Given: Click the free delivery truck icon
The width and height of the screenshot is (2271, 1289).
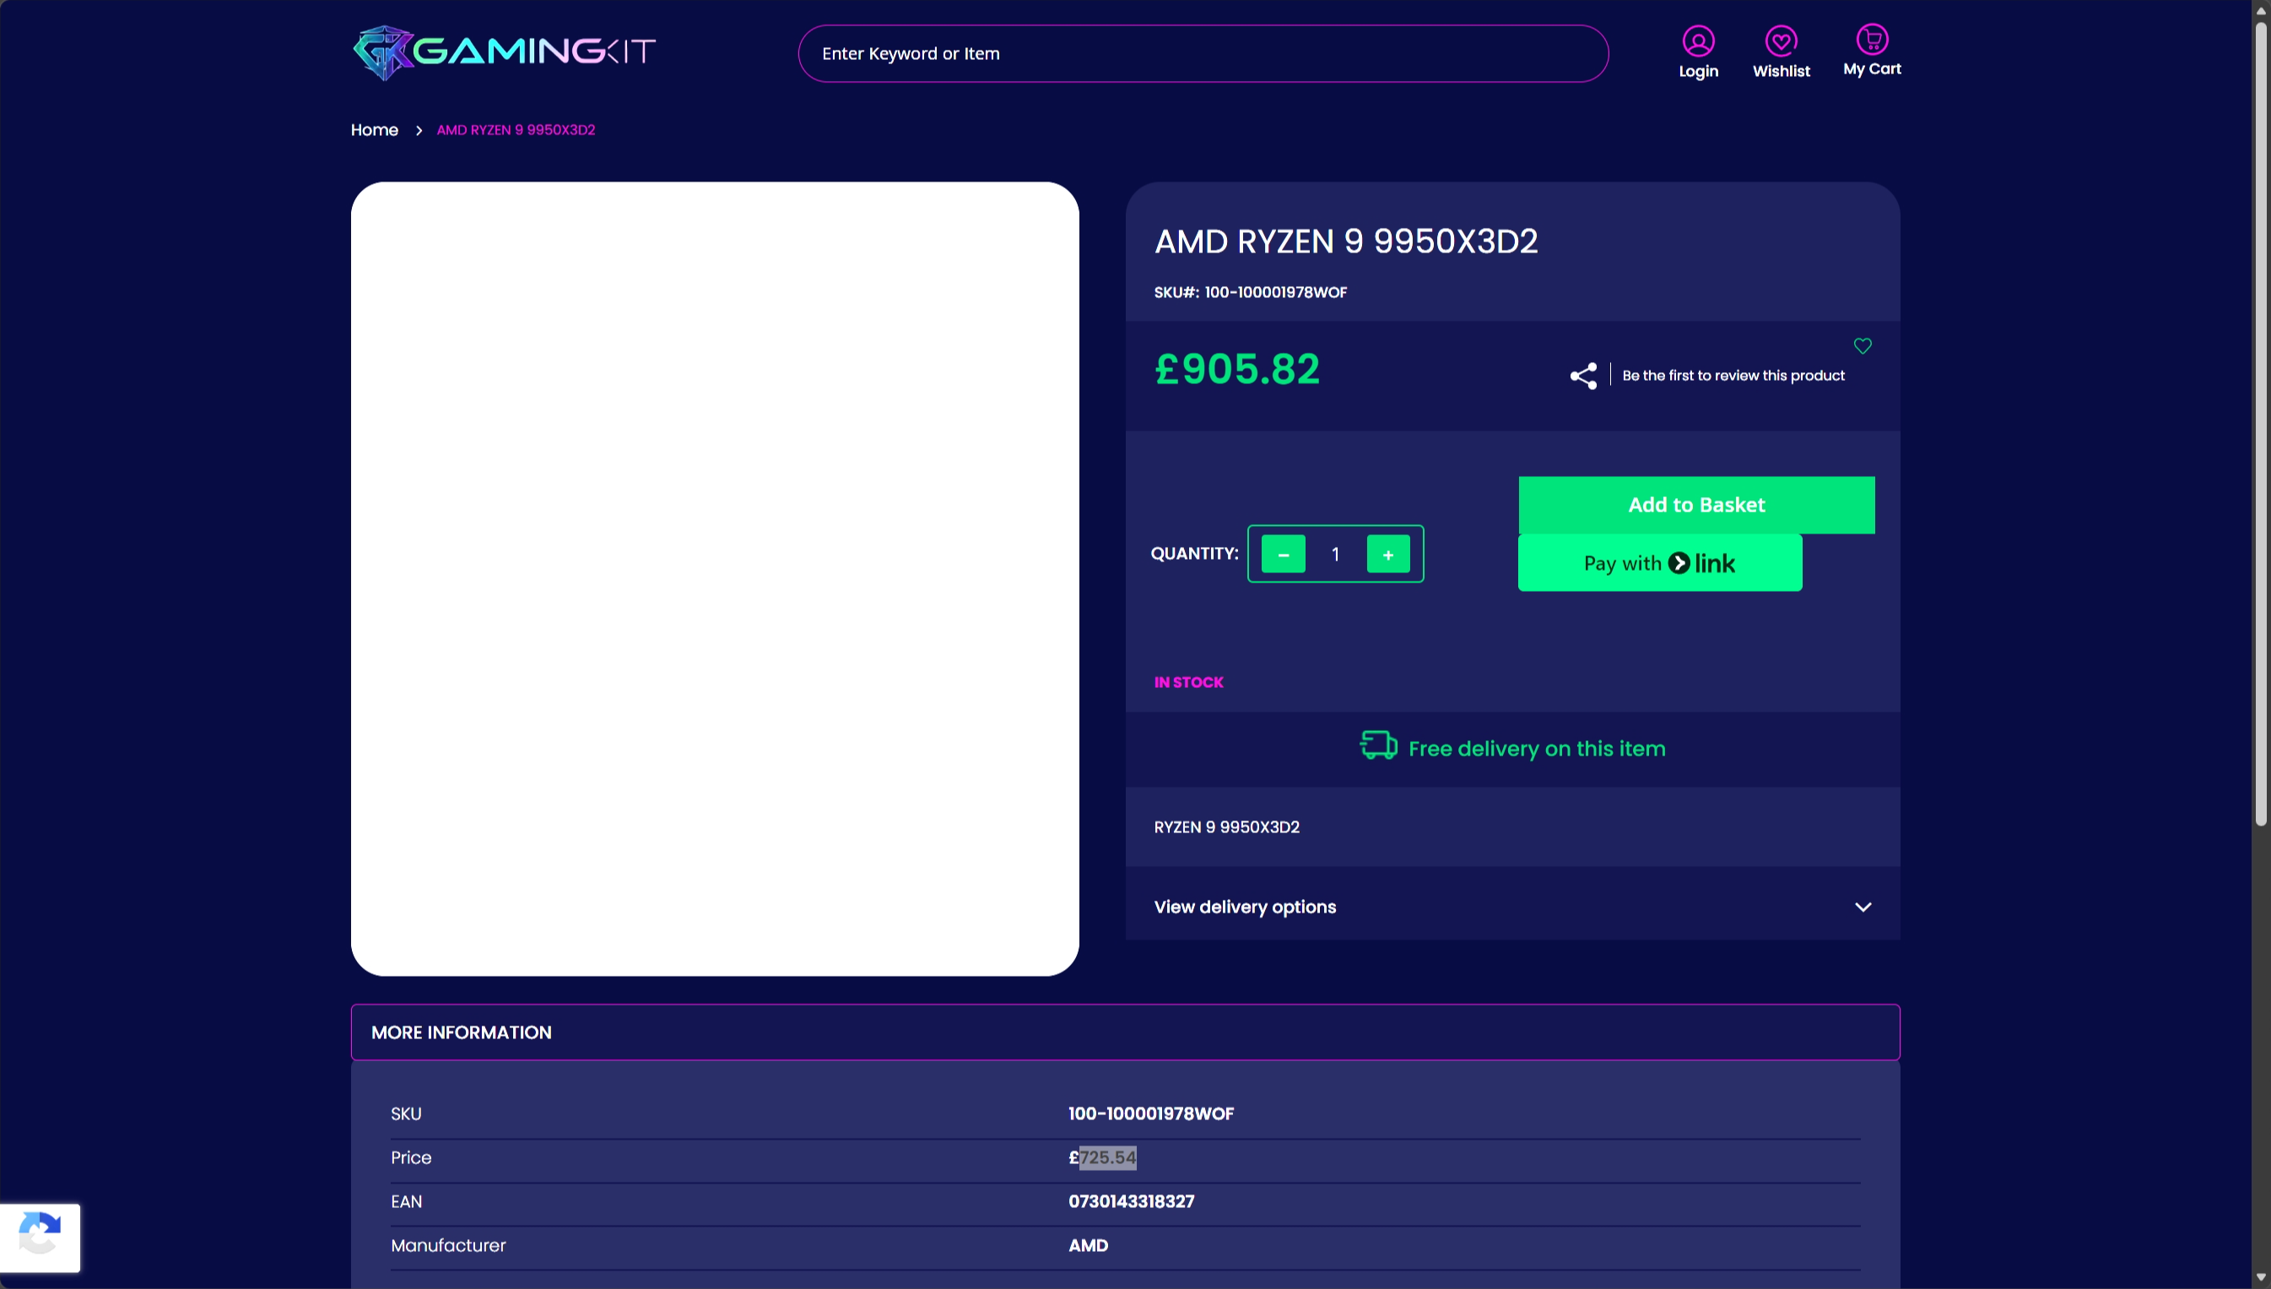Looking at the screenshot, I should pos(1376,745).
